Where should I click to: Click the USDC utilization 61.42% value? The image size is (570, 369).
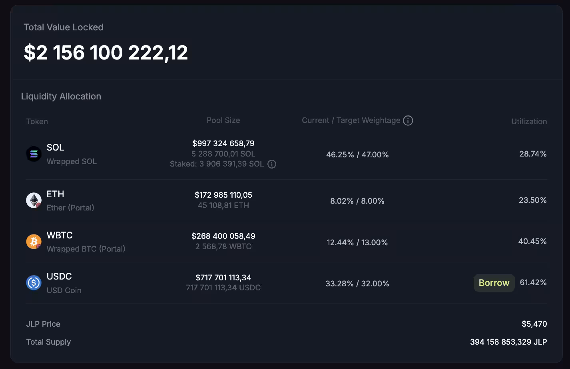tap(533, 282)
